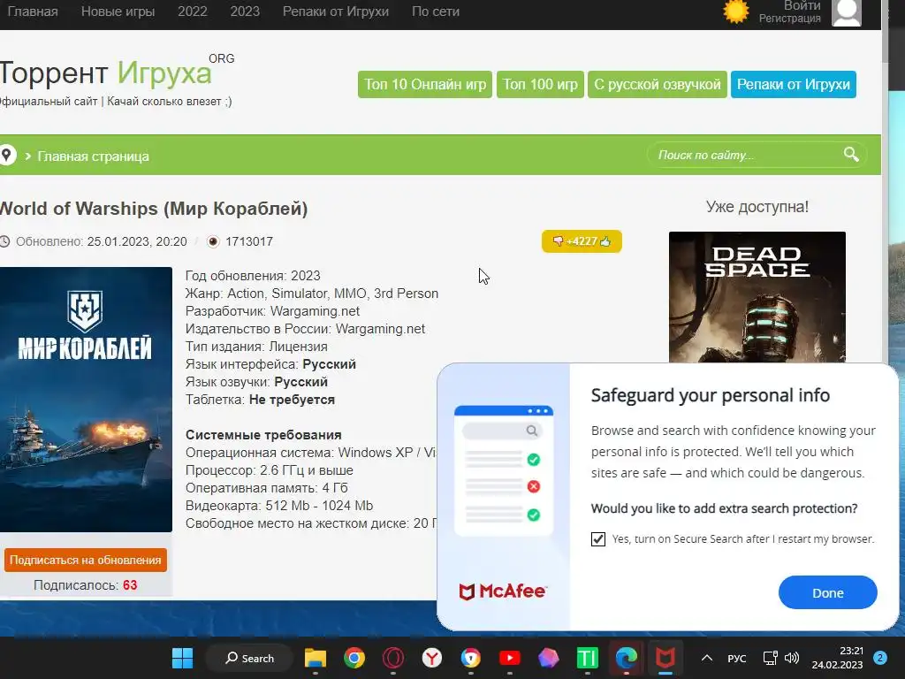Open Windows Start menu

tap(182, 658)
